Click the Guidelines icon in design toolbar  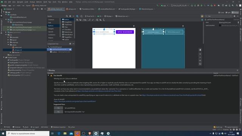pyautogui.click(x=104, y=20)
